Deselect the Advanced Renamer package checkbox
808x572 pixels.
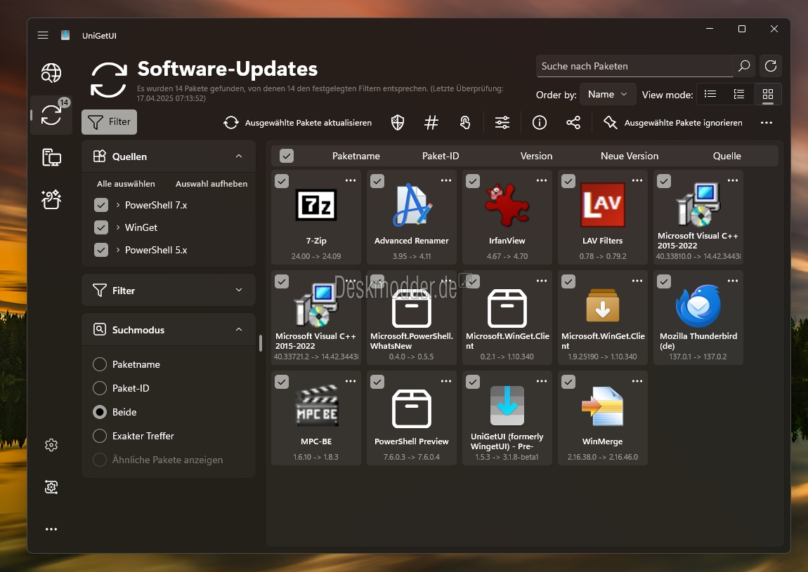point(377,181)
